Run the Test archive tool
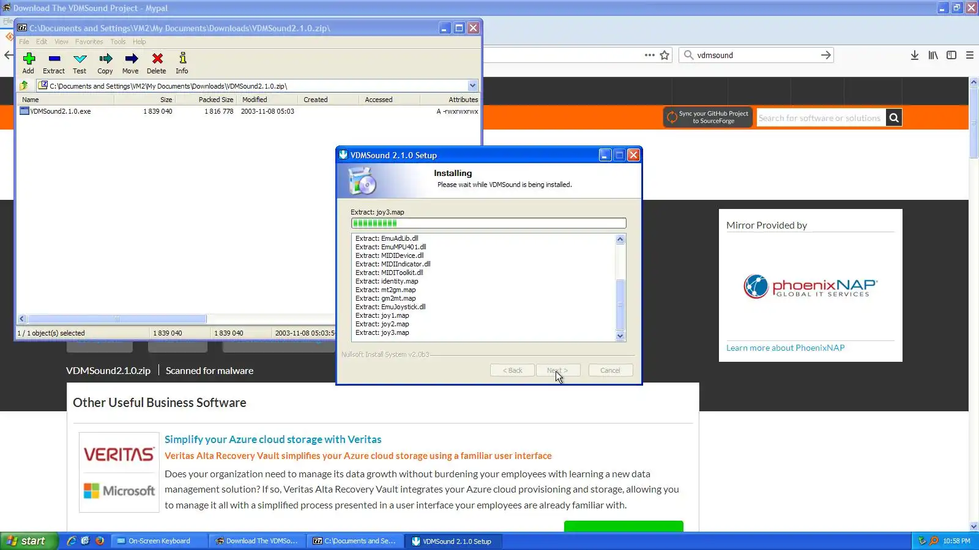This screenshot has width=979, height=550. [x=80, y=59]
